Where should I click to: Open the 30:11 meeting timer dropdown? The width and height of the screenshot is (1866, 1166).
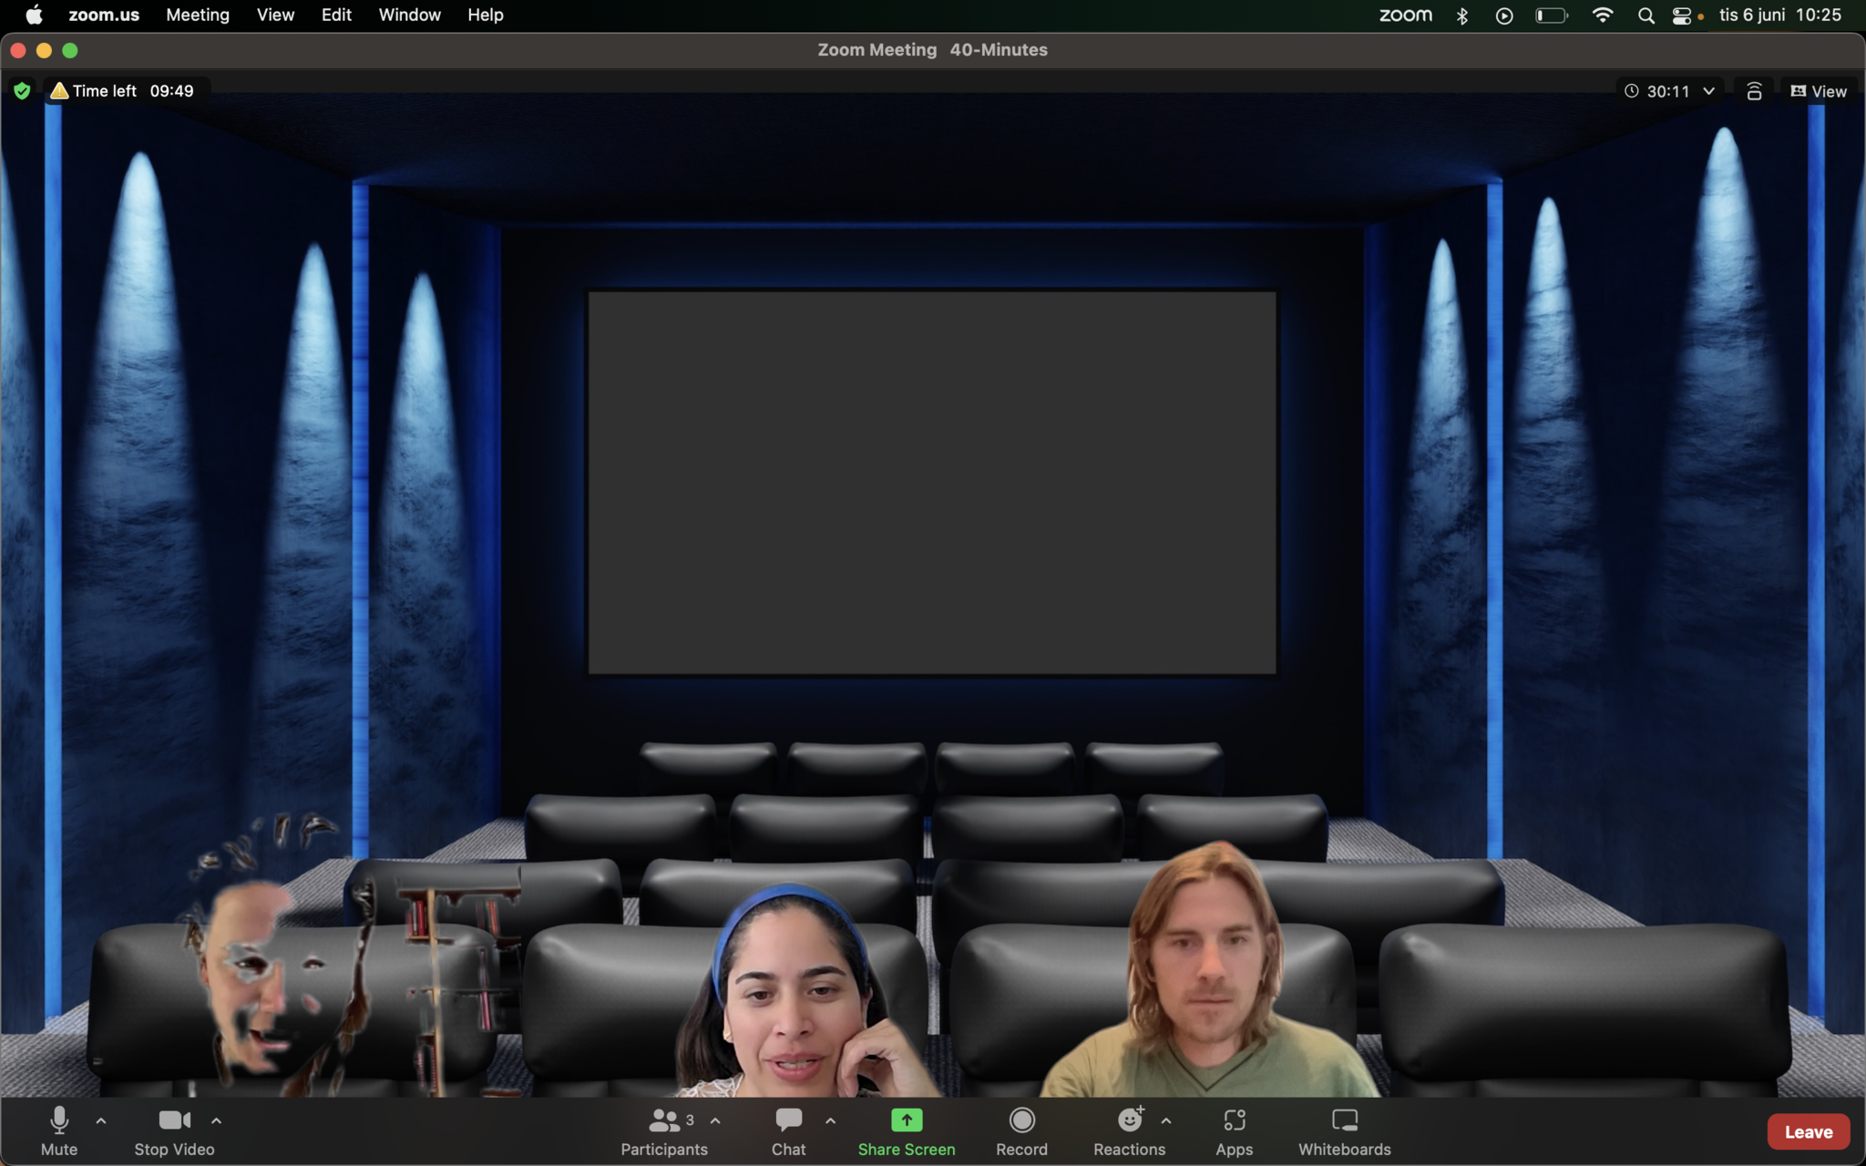1709,91
